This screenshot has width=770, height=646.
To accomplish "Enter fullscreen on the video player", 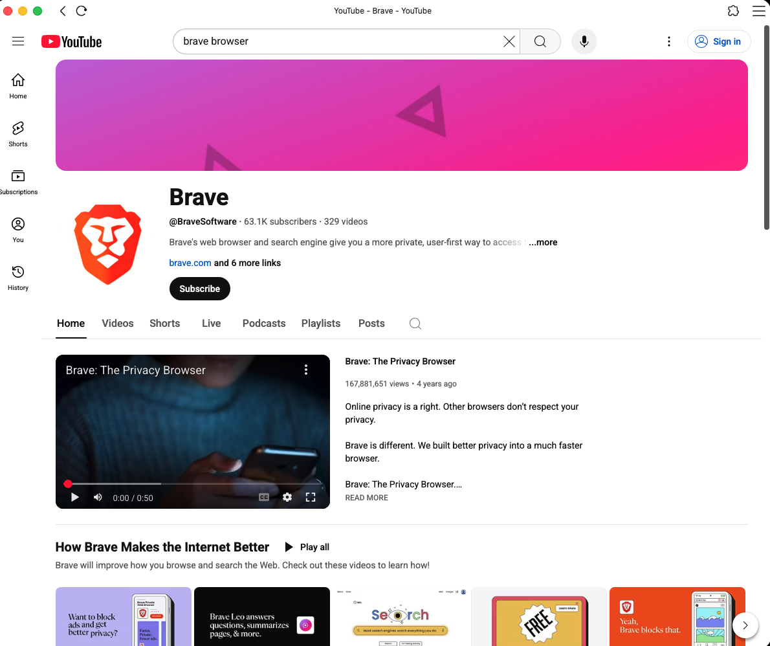I will (311, 498).
